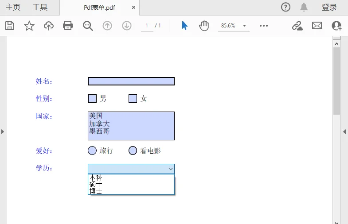Viewport: 348px width, 224px height.
Task: Select the Pdf表单.pdf document tab
Action: (99, 8)
